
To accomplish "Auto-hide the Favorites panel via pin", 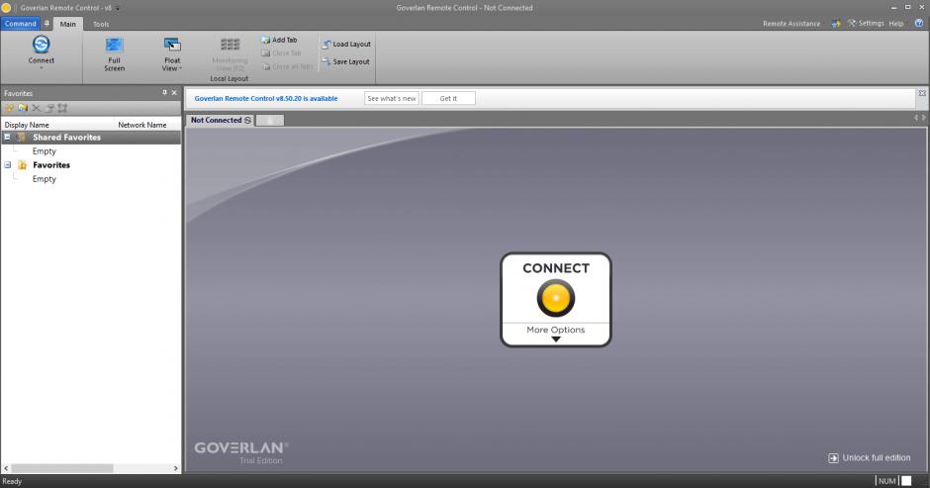I will (164, 93).
